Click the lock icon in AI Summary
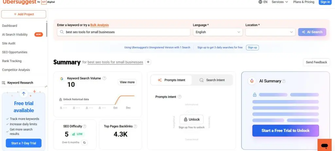 tap(255, 94)
